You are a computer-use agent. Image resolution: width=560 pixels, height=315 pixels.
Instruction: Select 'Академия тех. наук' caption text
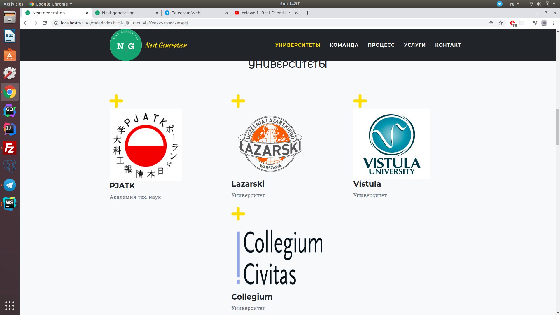(x=135, y=197)
